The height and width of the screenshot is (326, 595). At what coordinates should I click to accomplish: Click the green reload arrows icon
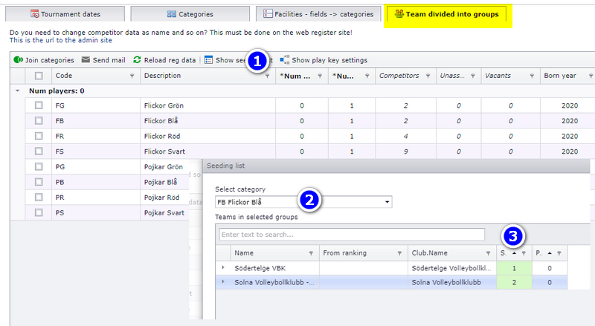(x=137, y=59)
